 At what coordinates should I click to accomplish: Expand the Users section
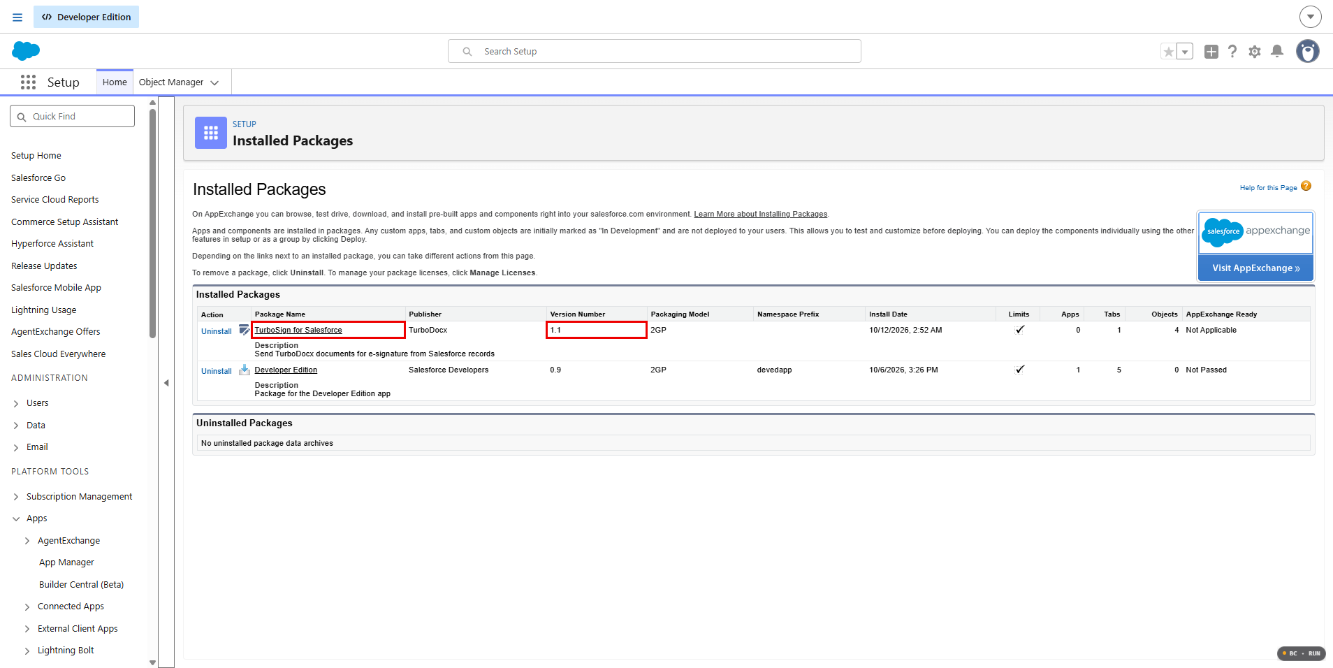(x=16, y=404)
